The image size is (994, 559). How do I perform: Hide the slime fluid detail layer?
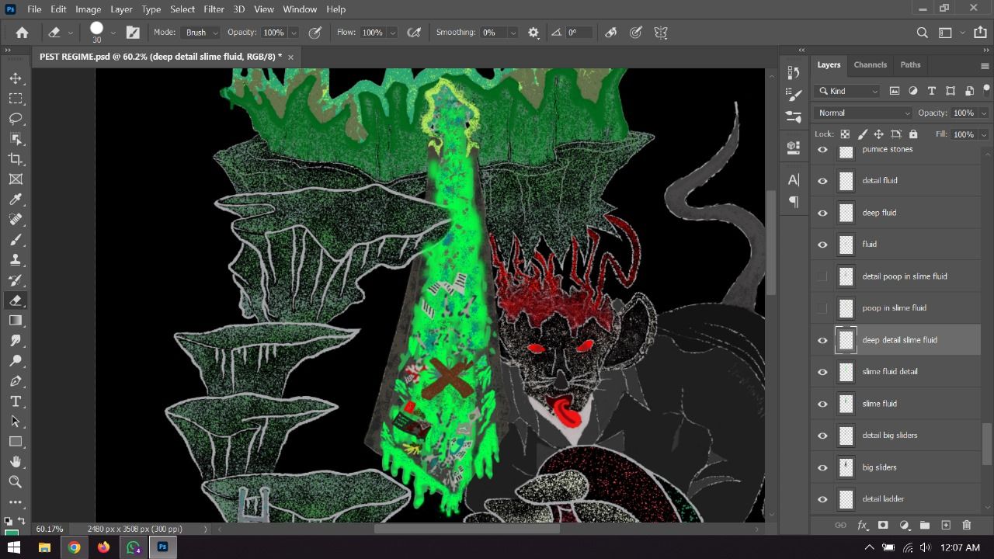click(822, 372)
